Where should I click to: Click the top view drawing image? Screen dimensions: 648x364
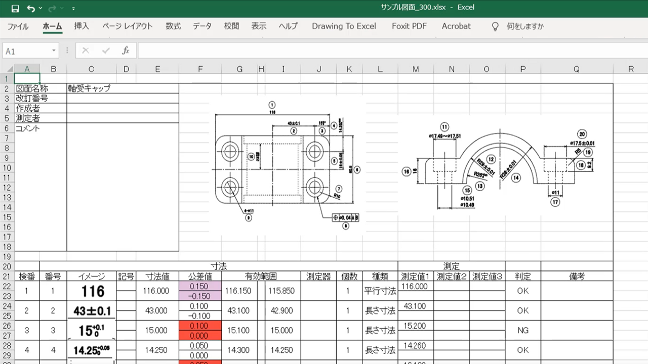(x=288, y=165)
